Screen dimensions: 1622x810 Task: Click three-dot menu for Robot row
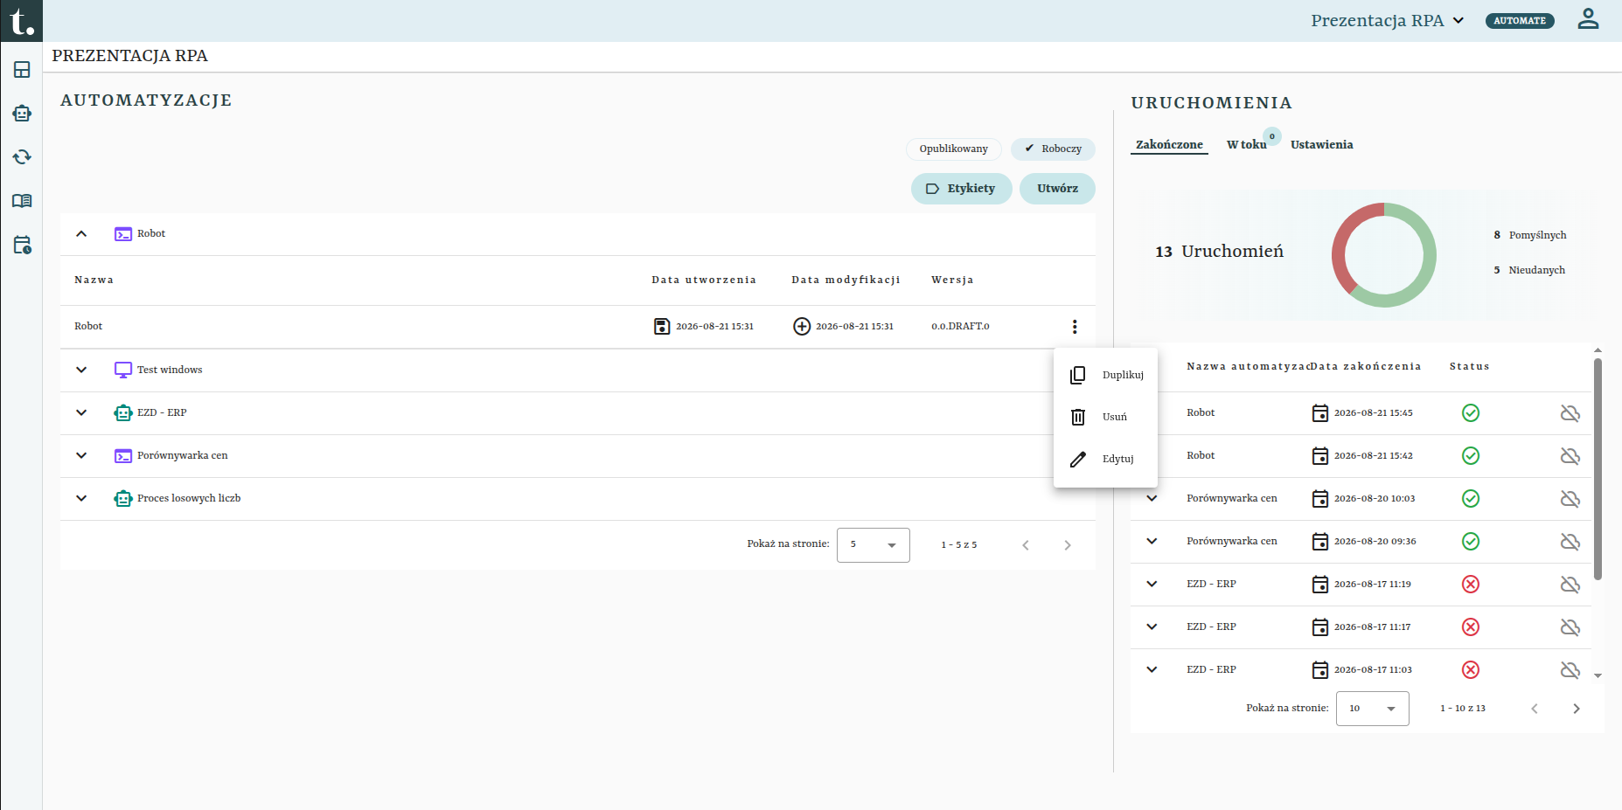1075,327
